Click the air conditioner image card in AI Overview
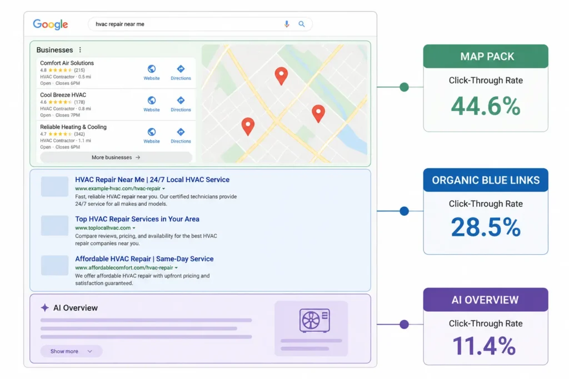The image size is (569, 379). [x=311, y=329]
